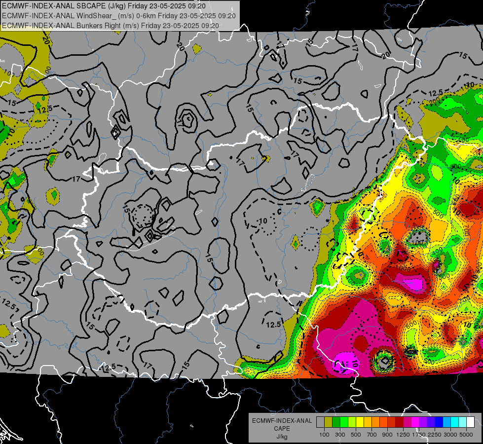Select the indigo legend swatch
This screenshot has height=444, width=483.
point(431,422)
